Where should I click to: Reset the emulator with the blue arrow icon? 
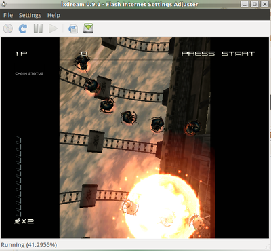(x=23, y=28)
